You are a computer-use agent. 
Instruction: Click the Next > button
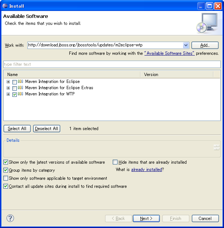146,218
